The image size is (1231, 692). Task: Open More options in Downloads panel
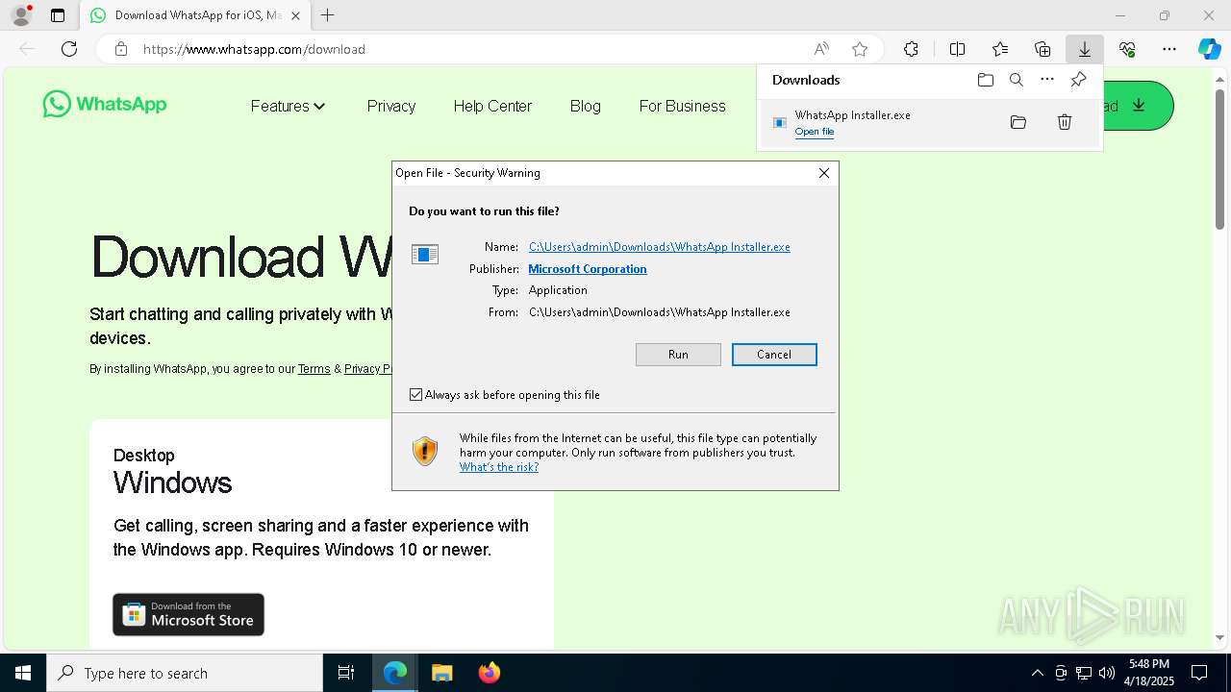[1047, 80]
